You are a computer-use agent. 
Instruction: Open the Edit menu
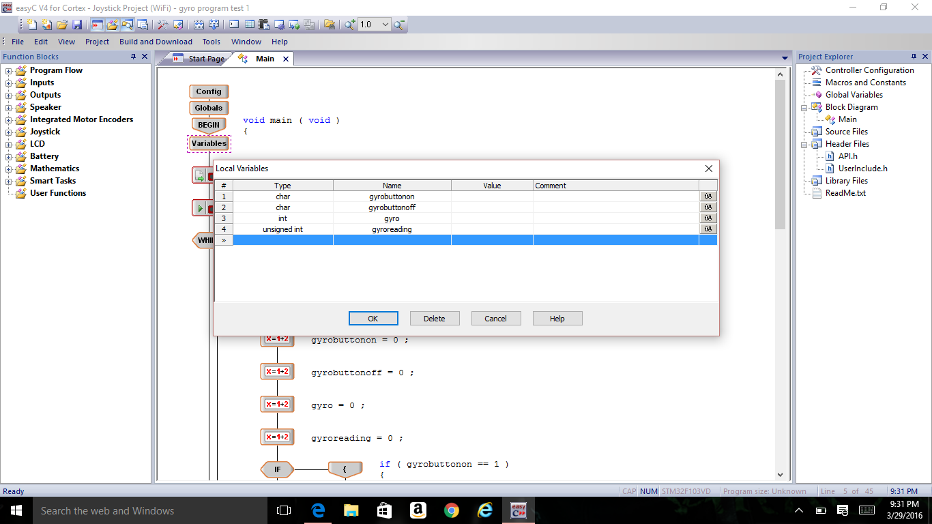tap(41, 42)
